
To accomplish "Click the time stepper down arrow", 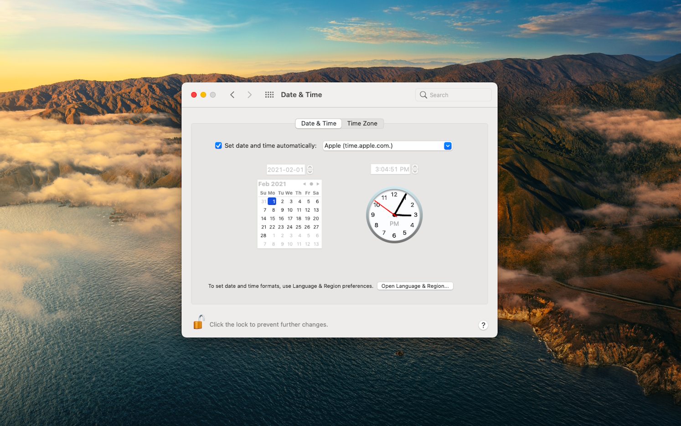I will pyautogui.click(x=415, y=171).
